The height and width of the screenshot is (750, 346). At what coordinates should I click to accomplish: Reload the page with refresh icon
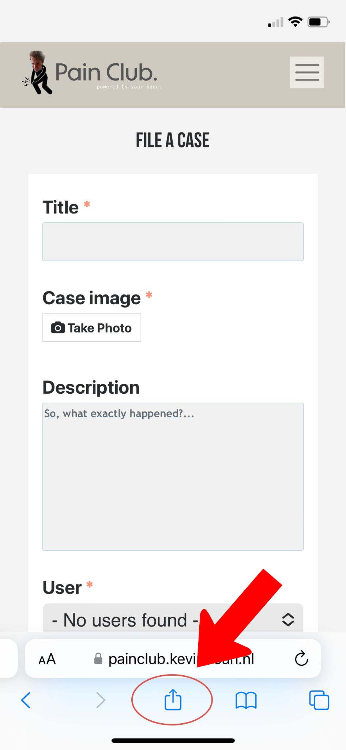click(301, 659)
